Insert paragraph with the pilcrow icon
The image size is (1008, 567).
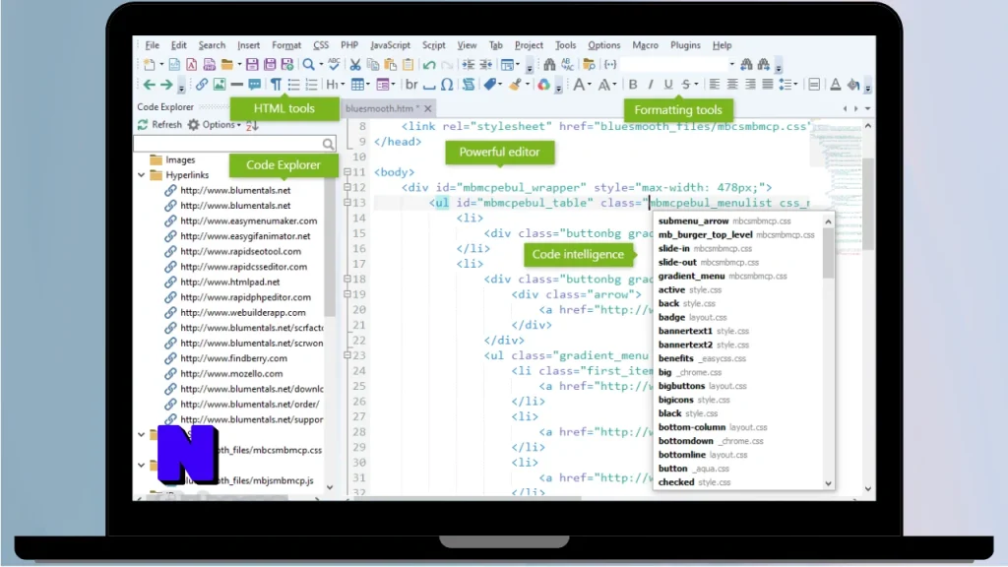tap(276, 85)
